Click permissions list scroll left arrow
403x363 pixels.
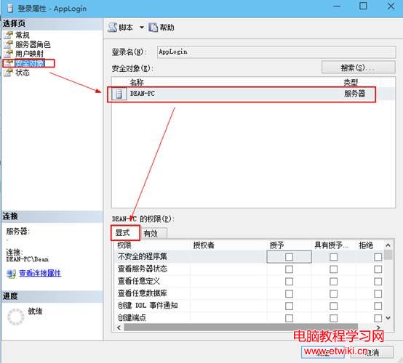119,327
